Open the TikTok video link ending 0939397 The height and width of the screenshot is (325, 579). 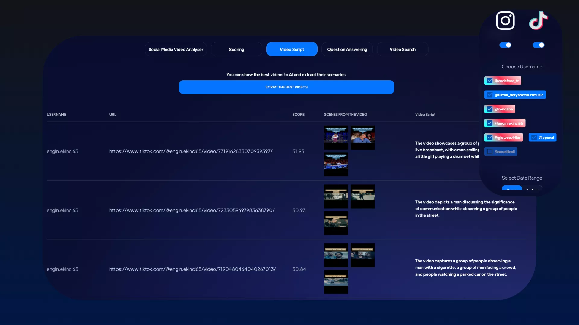tap(191, 151)
